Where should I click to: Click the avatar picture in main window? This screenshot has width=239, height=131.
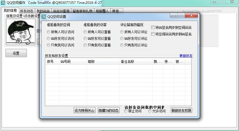click(x=21, y=32)
